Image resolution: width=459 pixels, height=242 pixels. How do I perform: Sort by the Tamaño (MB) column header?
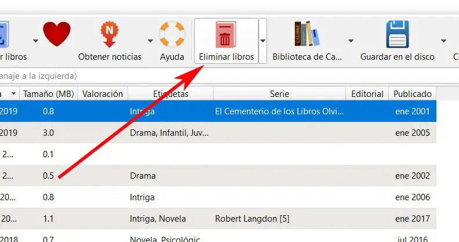pyautogui.click(x=49, y=93)
